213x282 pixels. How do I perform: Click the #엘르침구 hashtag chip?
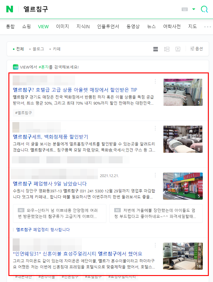23,113
